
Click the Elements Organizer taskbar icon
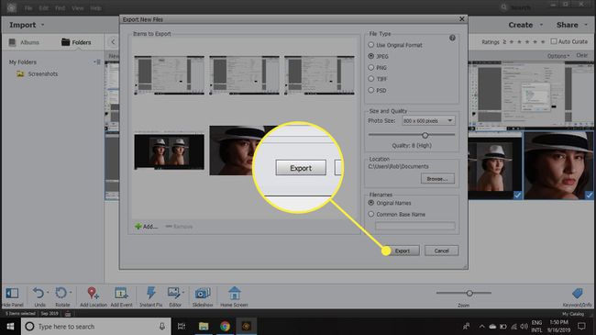tap(247, 326)
